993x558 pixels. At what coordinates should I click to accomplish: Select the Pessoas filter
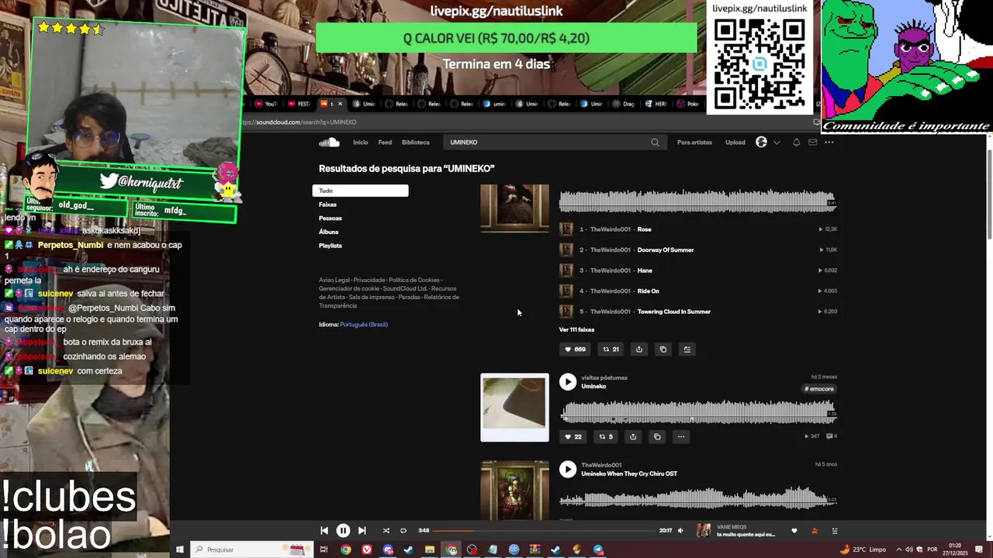pyautogui.click(x=330, y=219)
